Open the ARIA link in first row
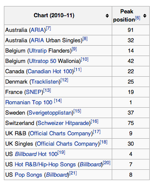Viewport: 167px width, 187px height. [x=37, y=30]
